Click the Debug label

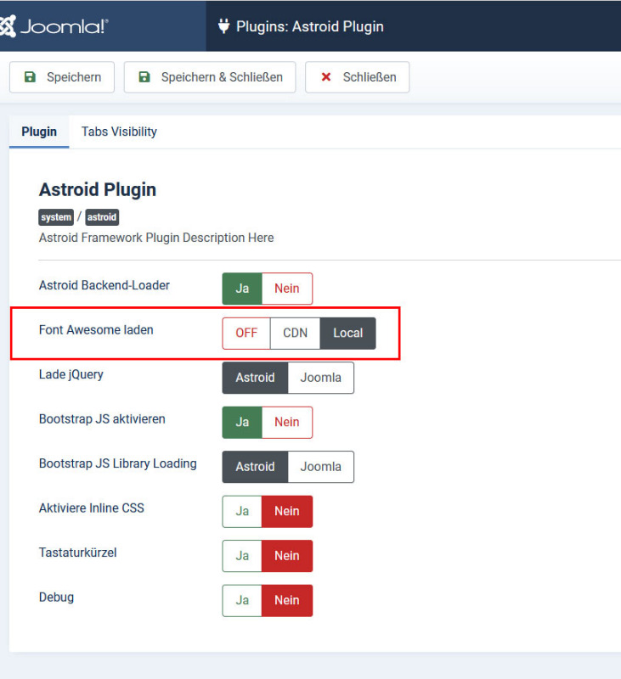[x=56, y=598]
